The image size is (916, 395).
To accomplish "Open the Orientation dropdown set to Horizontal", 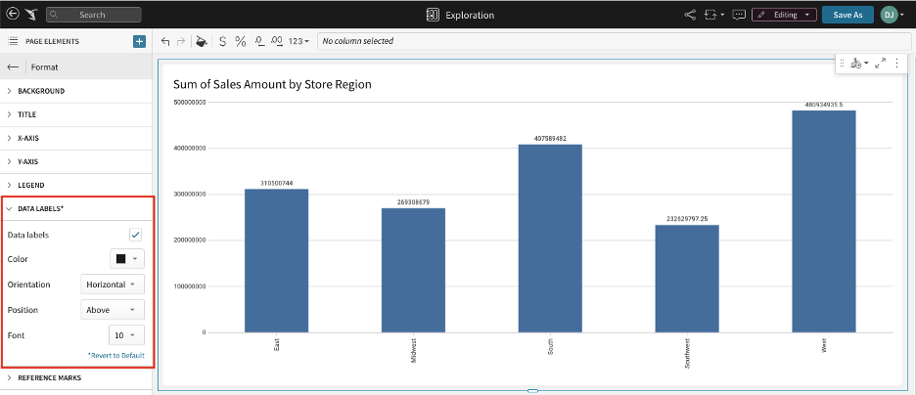I will 112,285.
